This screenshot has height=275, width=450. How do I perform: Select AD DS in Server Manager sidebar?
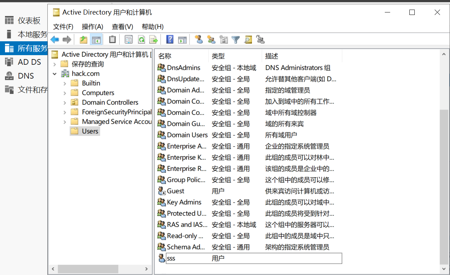point(29,62)
